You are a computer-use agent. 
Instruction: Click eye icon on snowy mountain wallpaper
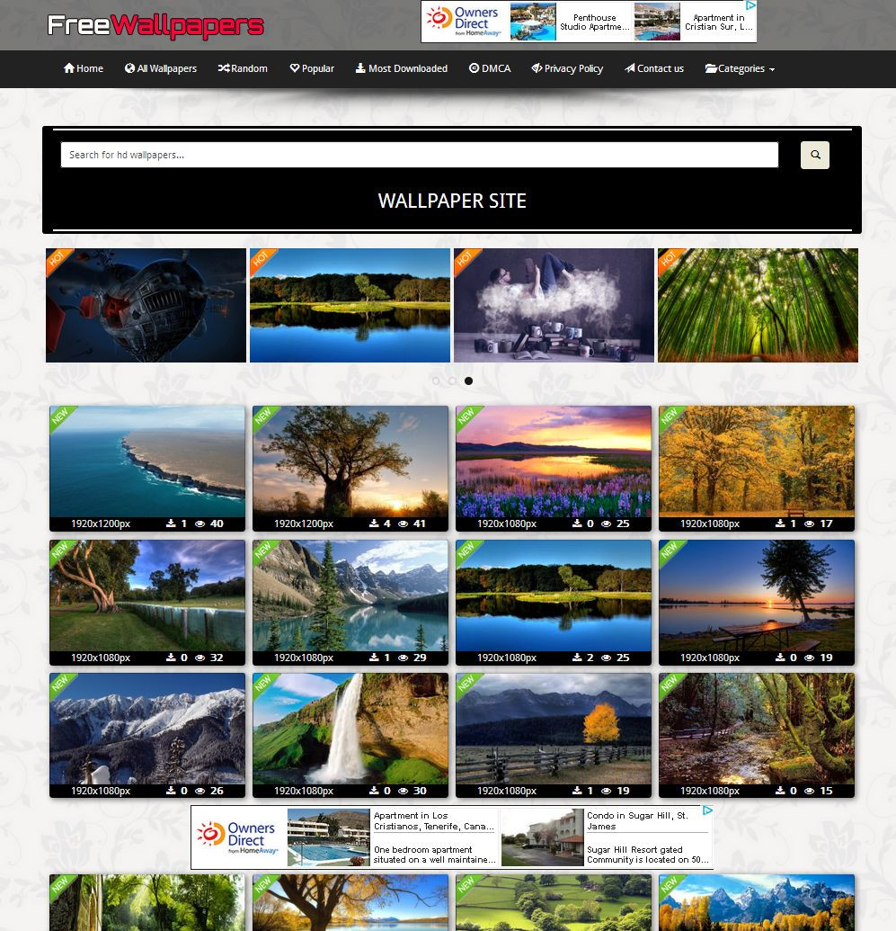[200, 791]
